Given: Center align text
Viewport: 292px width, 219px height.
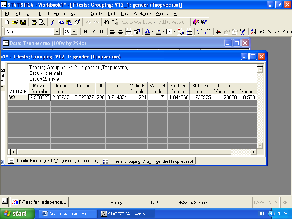Looking at the screenshot, I should click(120, 32).
